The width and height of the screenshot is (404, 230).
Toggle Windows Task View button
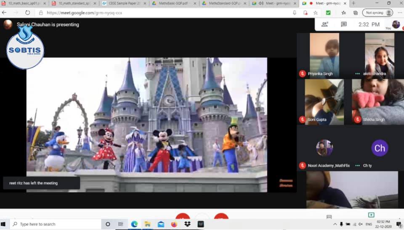click(121, 224)
